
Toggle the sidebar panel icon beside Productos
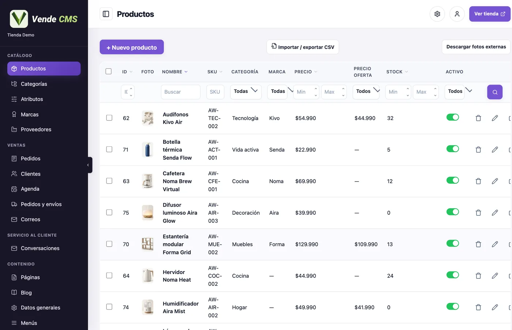pos(106,14)
